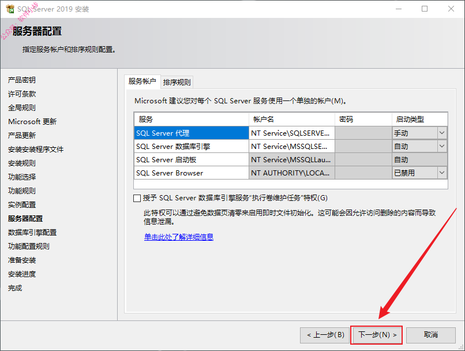
Task: Select 准备安装 step in sidebar
Action: click(x=22, y=260)
